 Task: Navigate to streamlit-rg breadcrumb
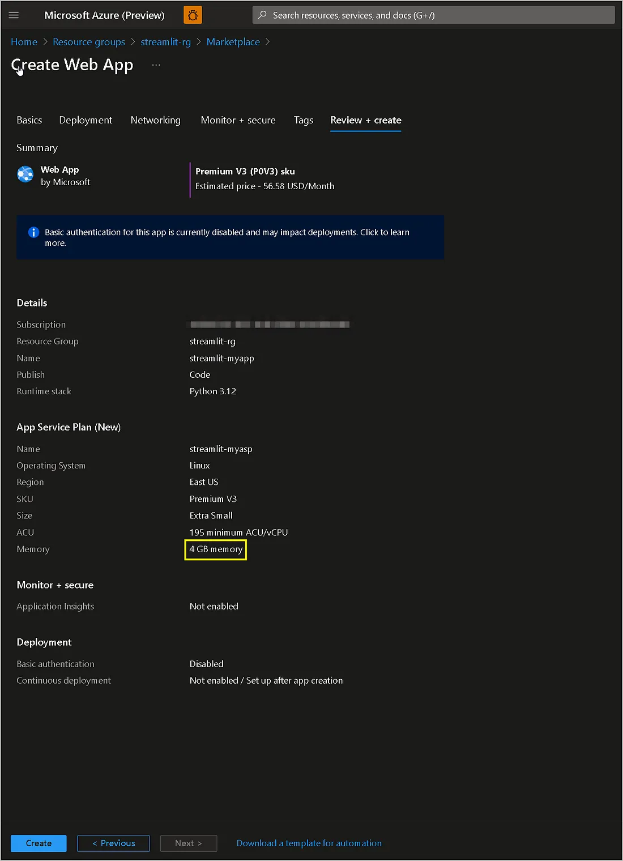(x=165, y=42)
